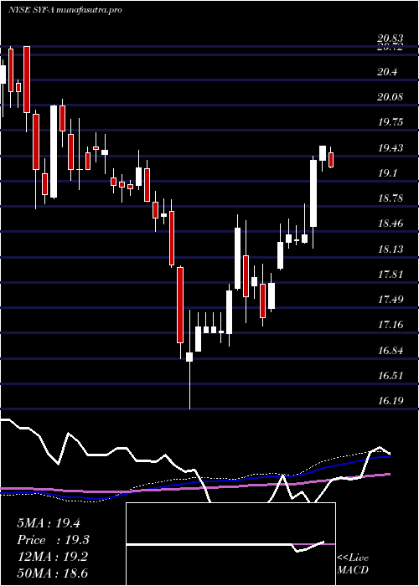Click the 20.08 price axis label
The image size is (419, 586).
390,97
